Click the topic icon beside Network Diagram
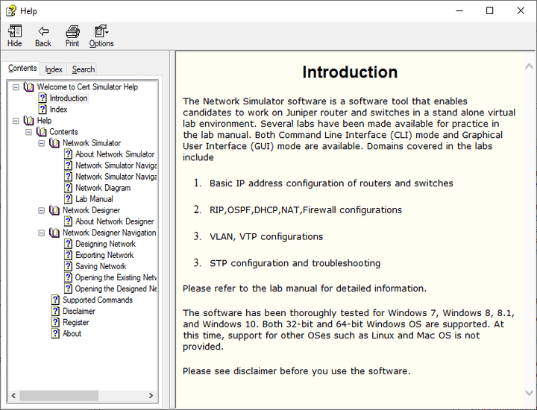 click(69, 188)
